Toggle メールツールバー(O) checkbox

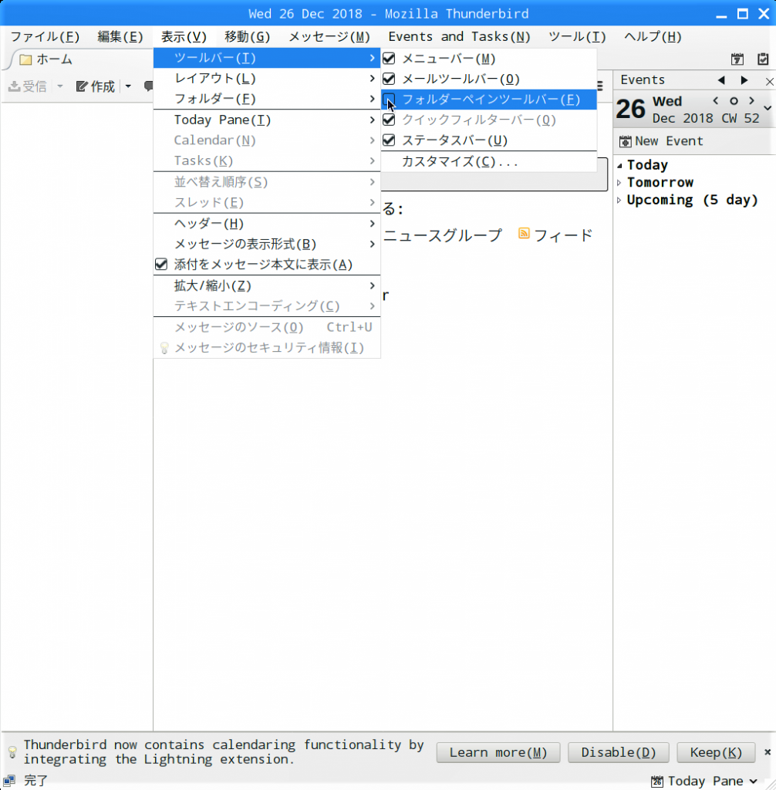tap(389, 79)
